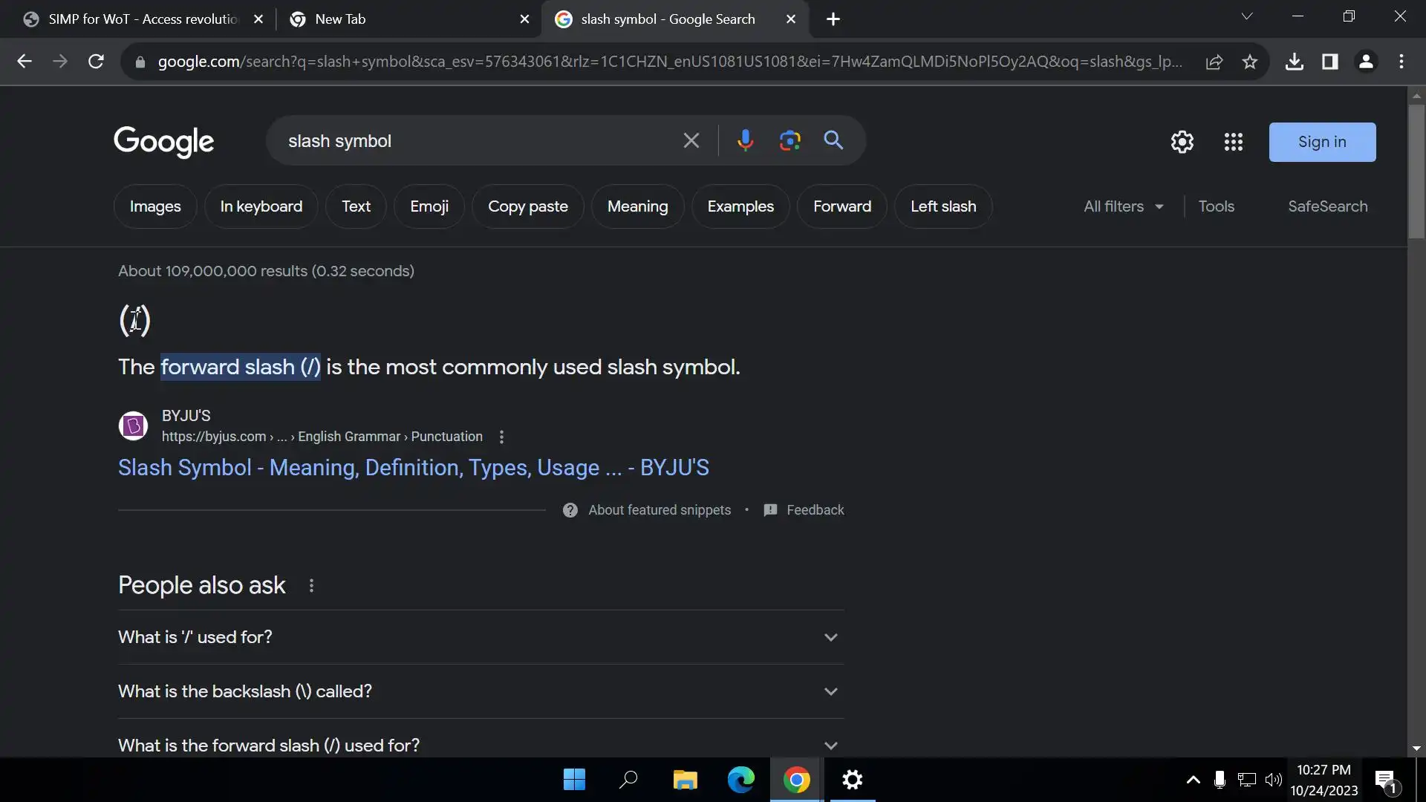This screenshot has height=802, width=1426.
Task: Click the Sign in button
Action: point(1322,142)
